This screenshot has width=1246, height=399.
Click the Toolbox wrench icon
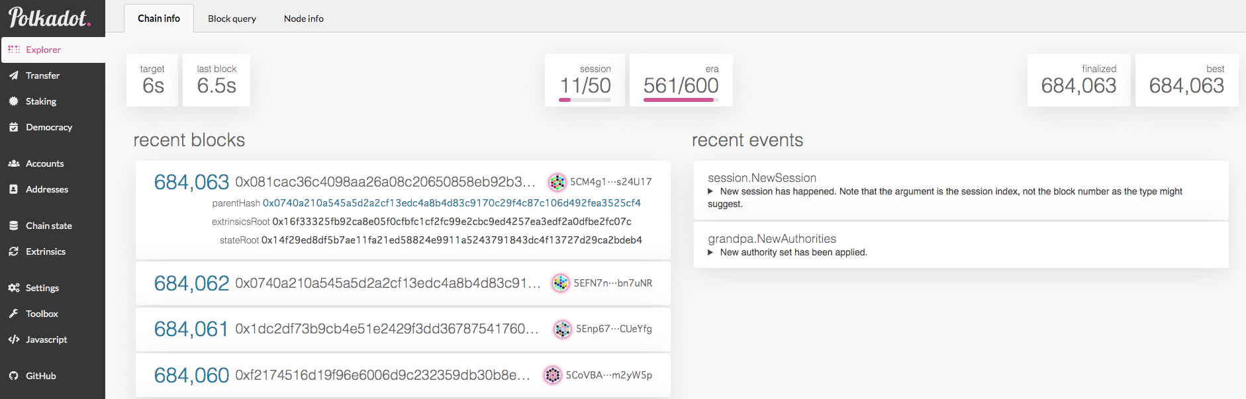[14, 314]
